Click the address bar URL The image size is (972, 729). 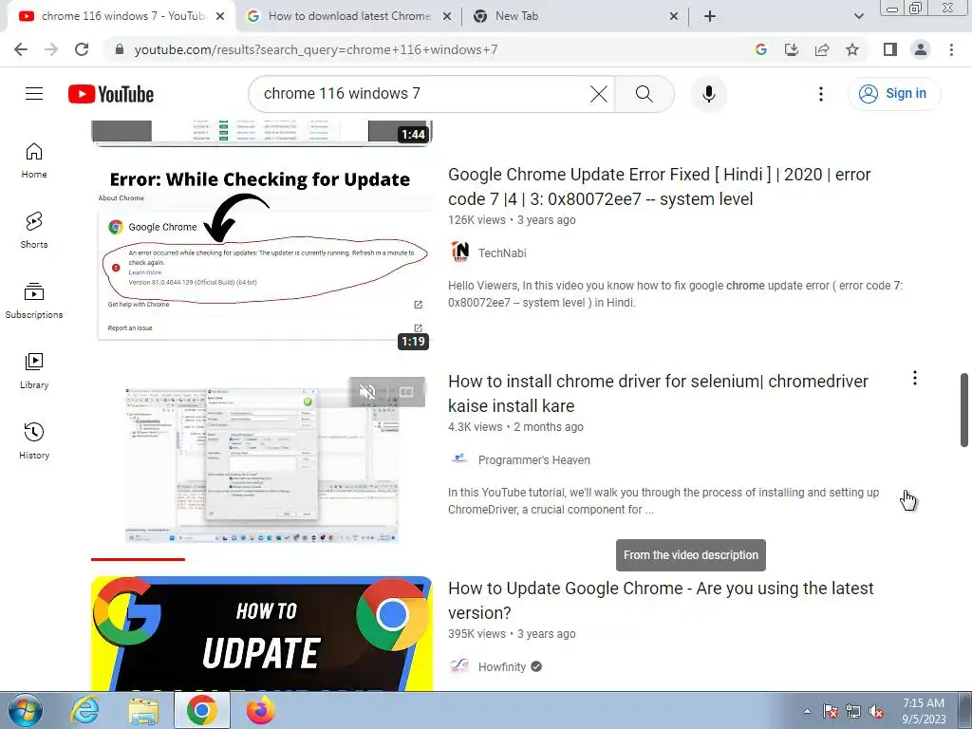tap(316, 49)
